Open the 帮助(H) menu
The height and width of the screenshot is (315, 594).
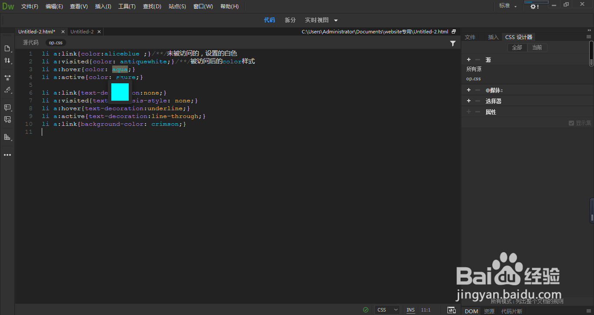pos(230,7)
